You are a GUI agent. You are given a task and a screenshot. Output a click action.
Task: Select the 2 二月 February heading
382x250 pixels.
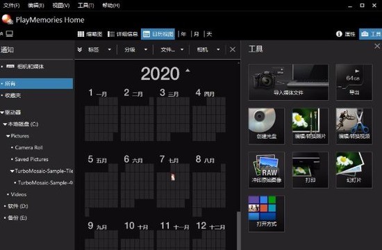[133, 93]
